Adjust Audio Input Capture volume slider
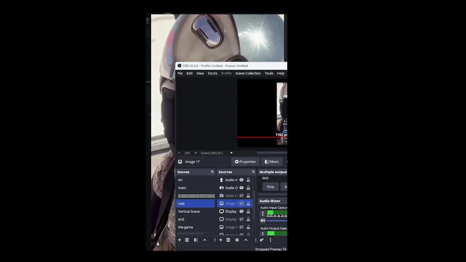The image size is (466, 262). point(277,220)
